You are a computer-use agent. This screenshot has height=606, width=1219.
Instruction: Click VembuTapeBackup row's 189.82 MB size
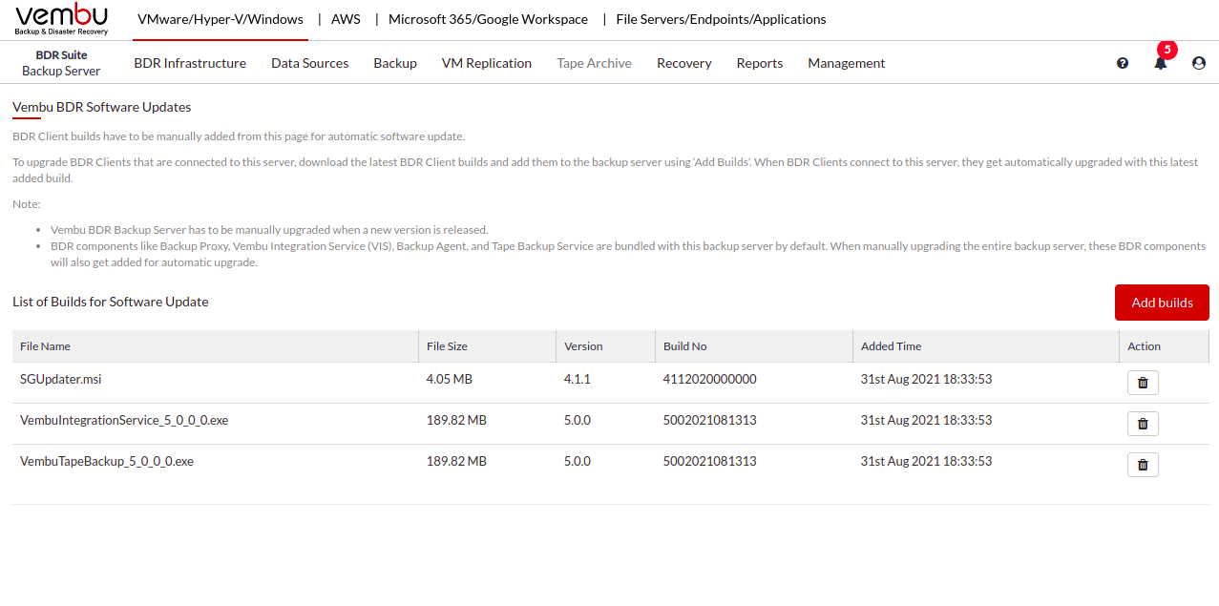click(456, 461)
